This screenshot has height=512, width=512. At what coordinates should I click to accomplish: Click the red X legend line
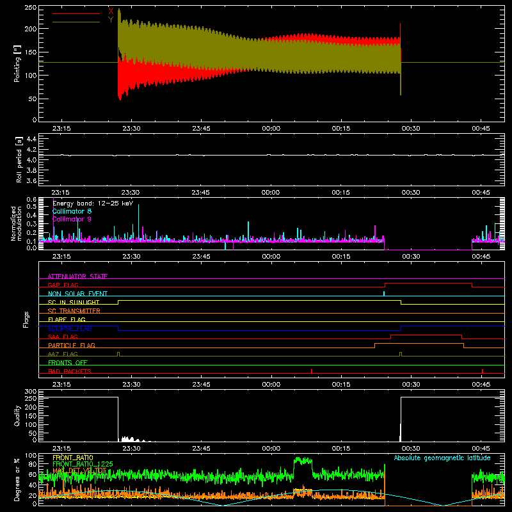[76, 13]
